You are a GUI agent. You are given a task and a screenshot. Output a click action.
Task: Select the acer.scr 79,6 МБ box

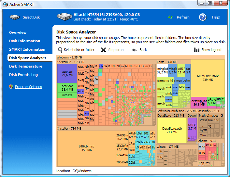click(x=67, y=74)
